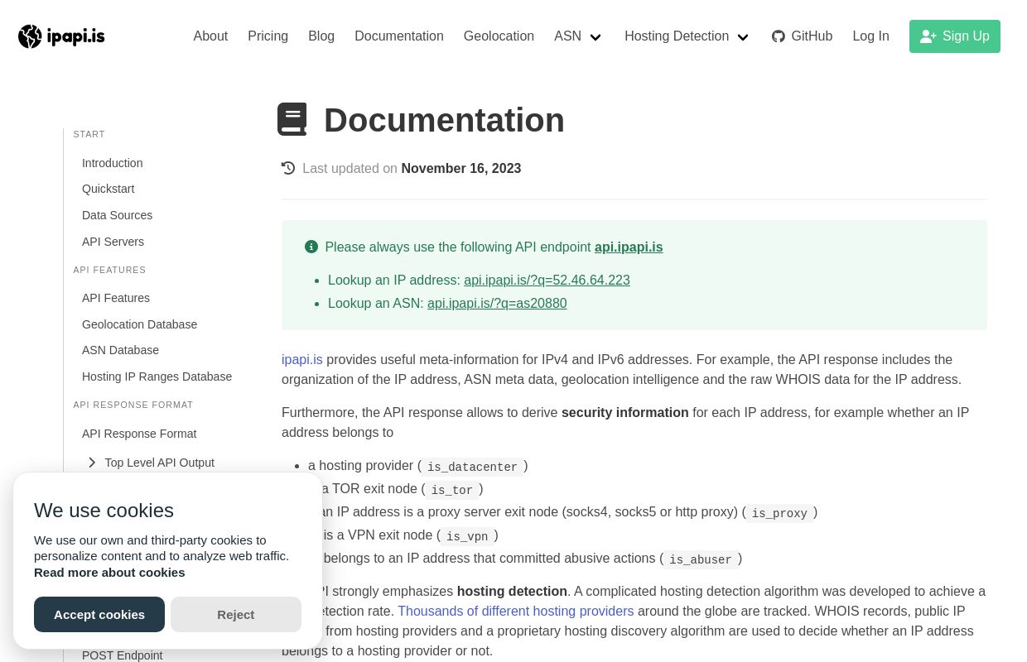Open the IP lookup link api.ipapi.is/?q=52.46.64.223
Viewport: 1027px width, 662px height.
click(x=547, y=280)
